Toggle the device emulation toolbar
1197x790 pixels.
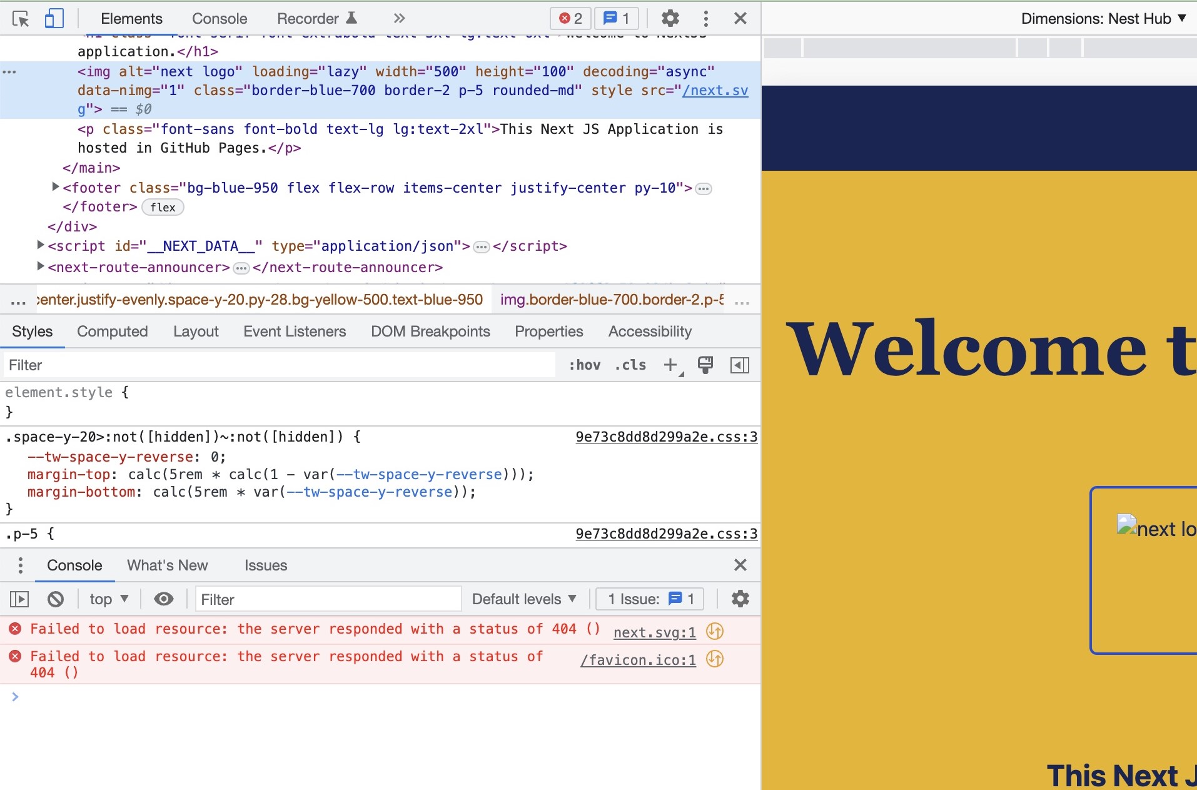point(54,18)
